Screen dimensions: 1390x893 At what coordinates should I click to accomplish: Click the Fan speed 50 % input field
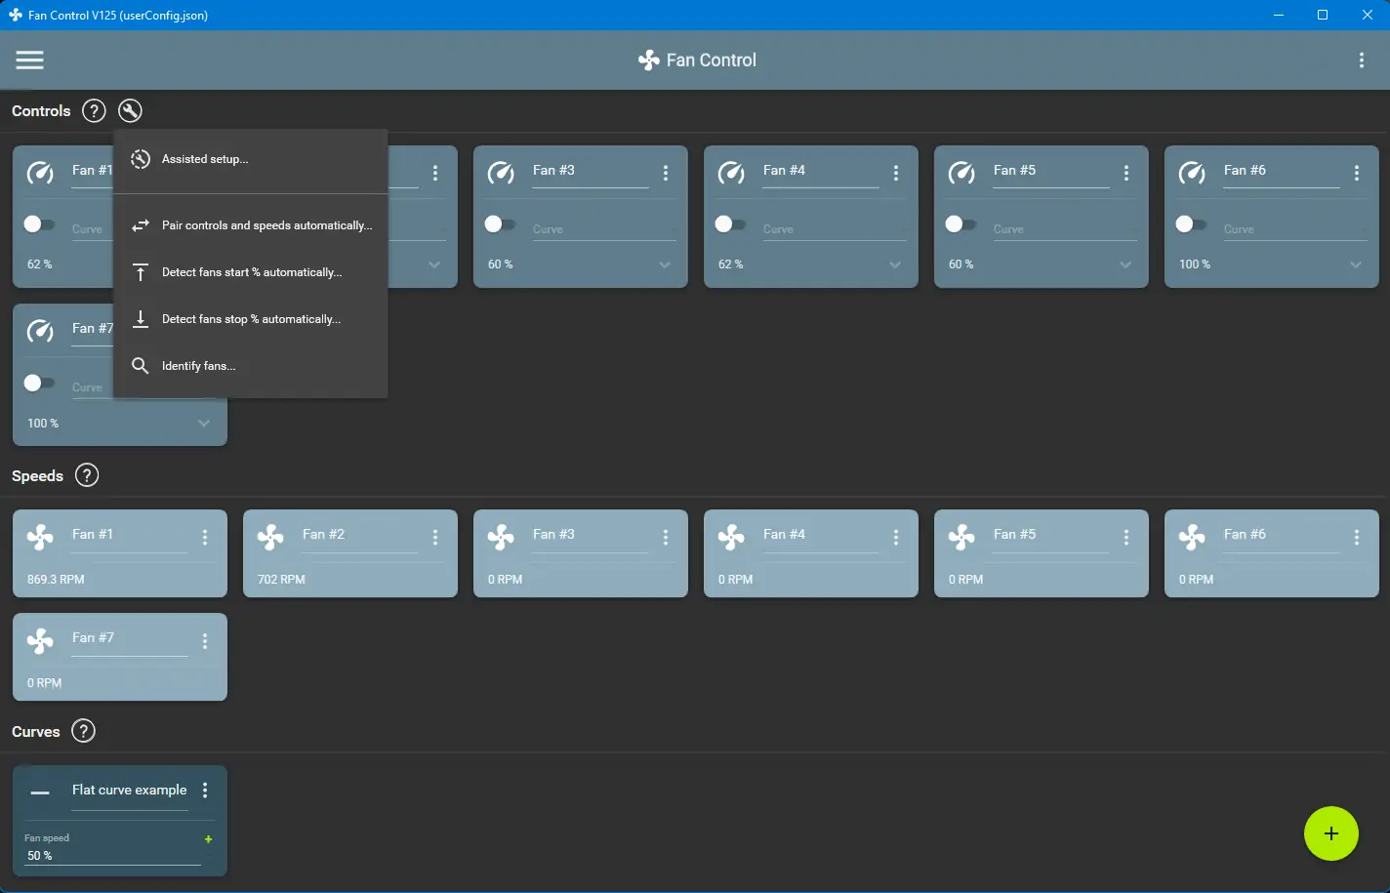point(112,856)
